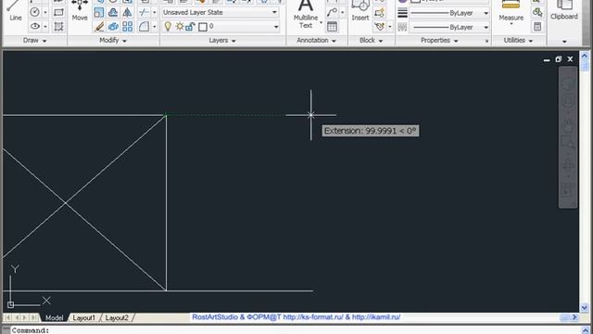
Task: Switch to the Model tab
Action: point(54,317)
